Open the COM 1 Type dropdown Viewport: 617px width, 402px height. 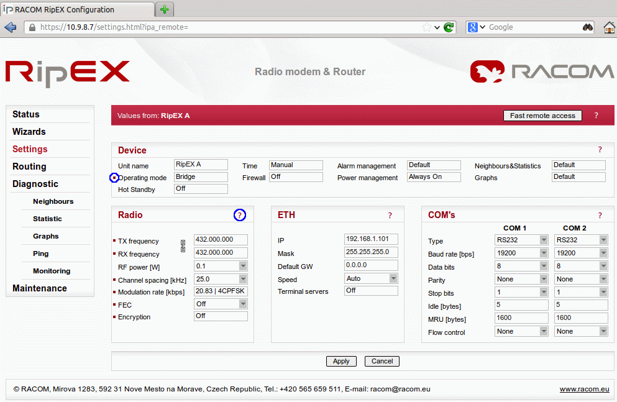pos(544,240)
